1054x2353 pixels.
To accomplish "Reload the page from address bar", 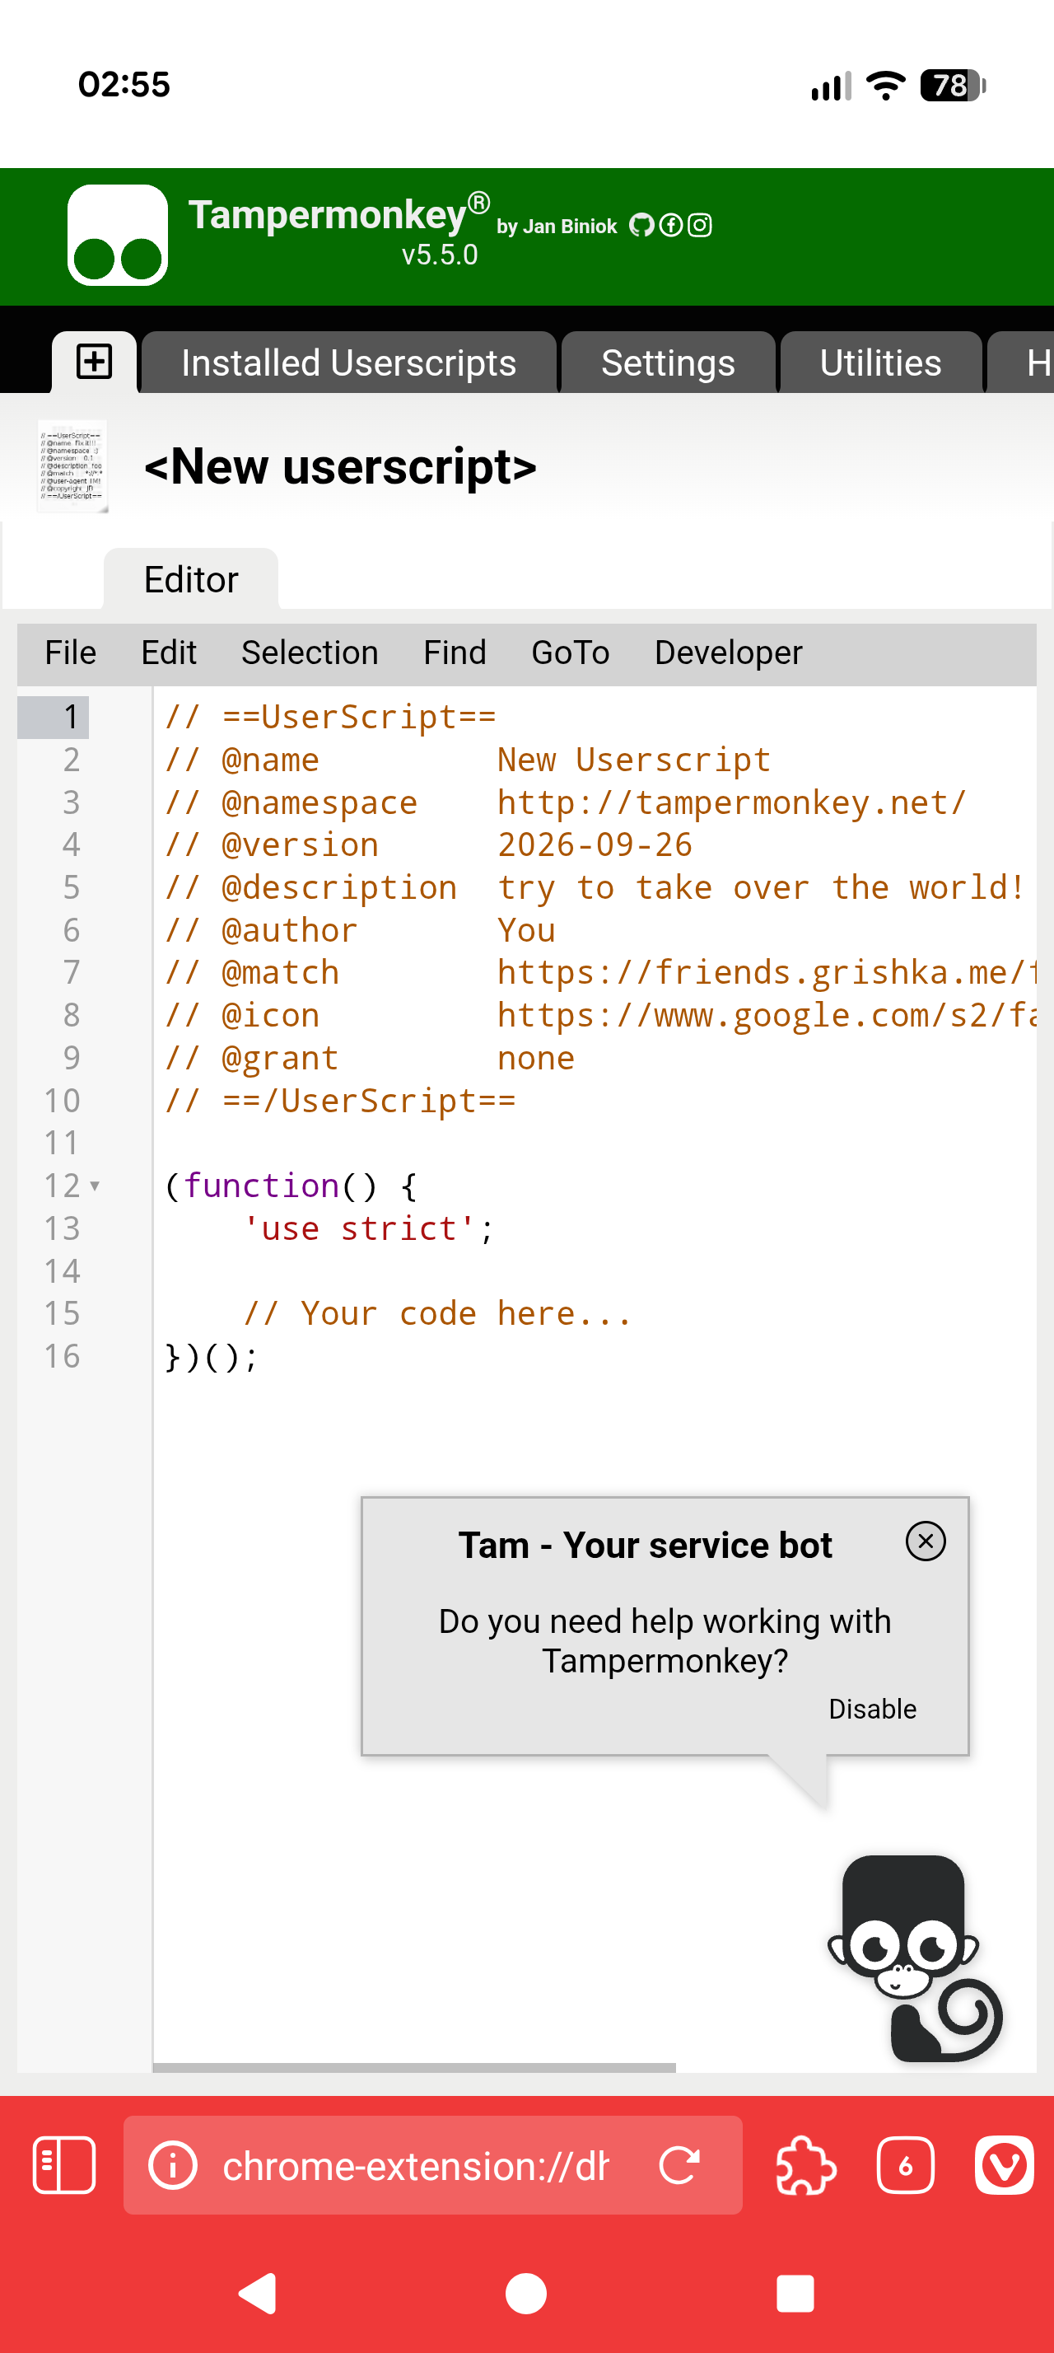I will point(680,2165).
